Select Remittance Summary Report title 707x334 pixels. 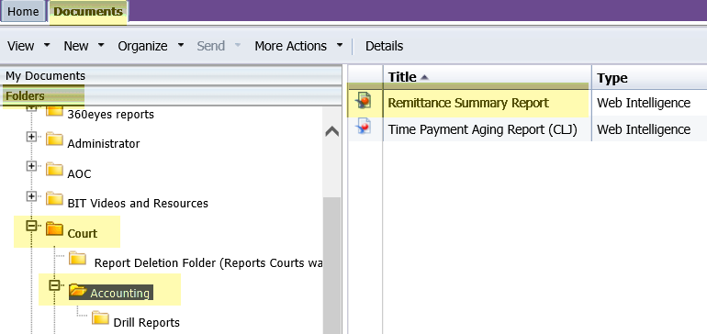pyautogui.click(x=468, y=103)
